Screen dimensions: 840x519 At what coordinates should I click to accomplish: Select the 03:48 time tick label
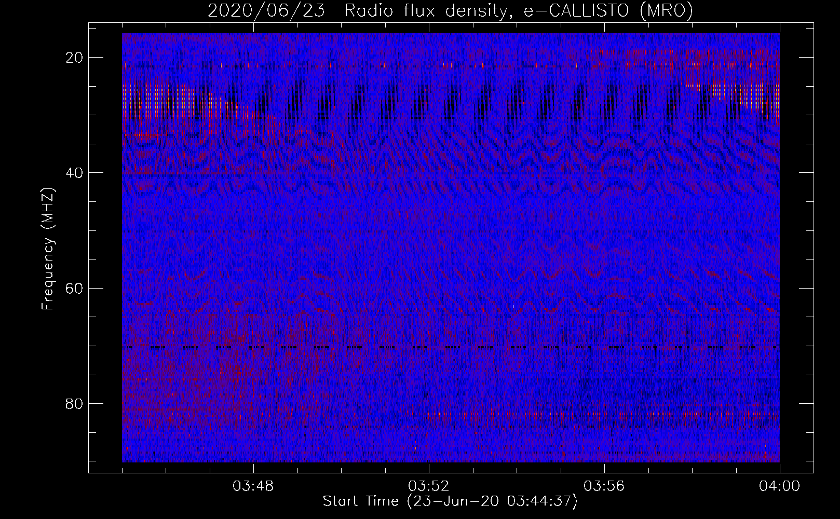[x=253, y=486]
